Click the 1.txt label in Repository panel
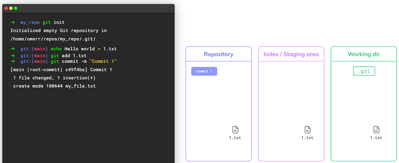Viewport: 399px width, 163px height. [235, 138]
